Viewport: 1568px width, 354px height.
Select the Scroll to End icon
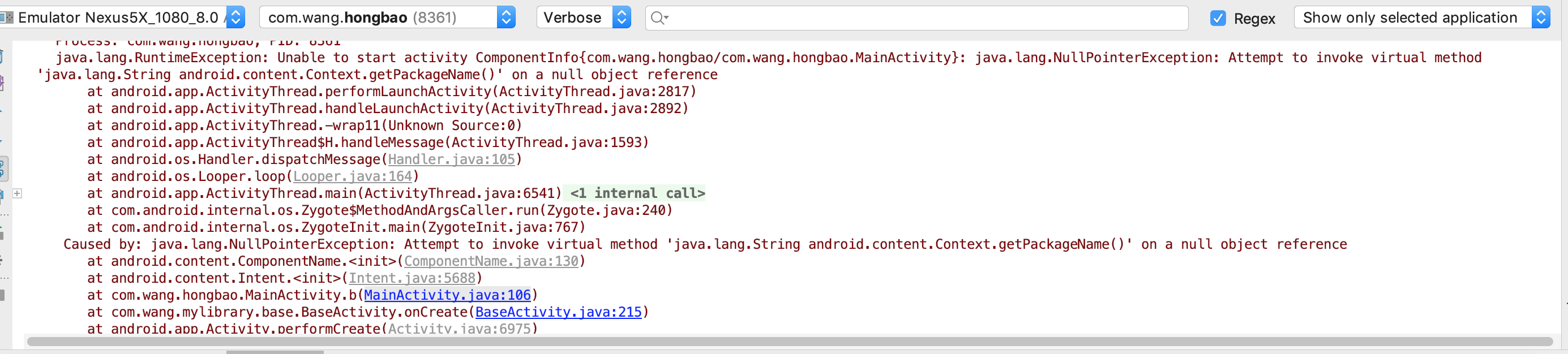coord(5,81)
